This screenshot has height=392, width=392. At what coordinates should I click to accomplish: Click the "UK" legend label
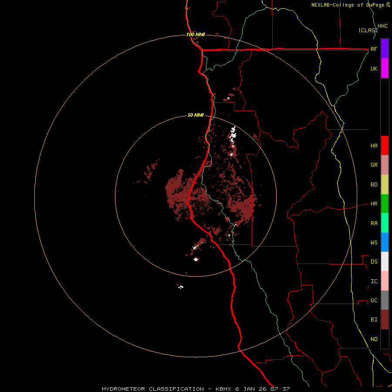pos(374,68)
